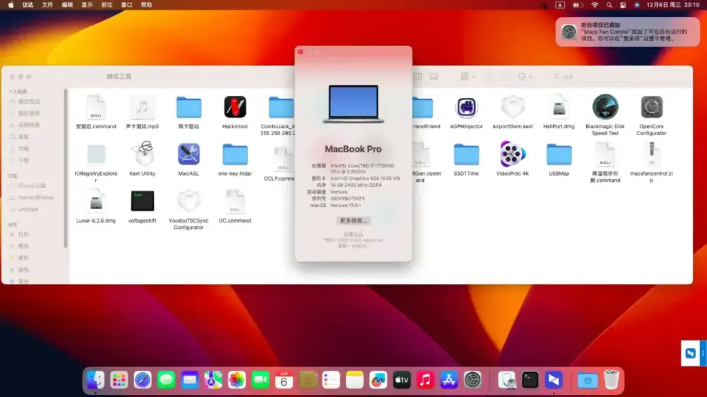Open the 显示 menu
This screenshot has width=707, height=397.
click(x=87, y=5)
